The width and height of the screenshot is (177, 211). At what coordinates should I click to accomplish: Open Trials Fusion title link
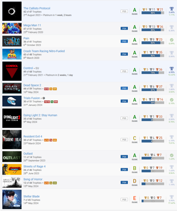pos(32,98)
